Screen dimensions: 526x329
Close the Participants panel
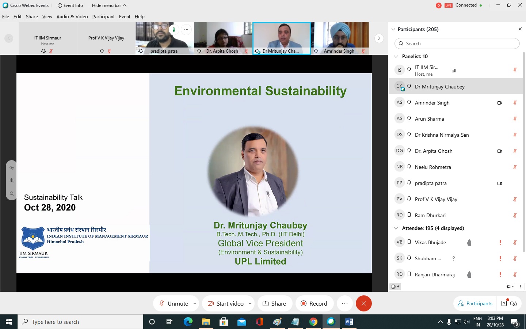(520, 29)
